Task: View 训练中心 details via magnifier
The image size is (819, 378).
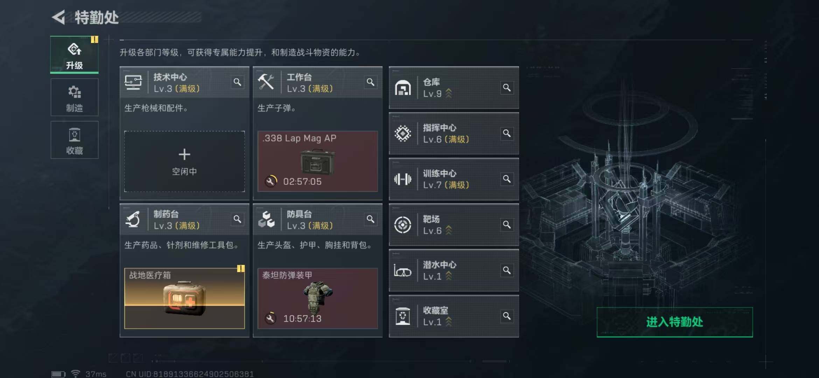Action: (507, 179)
